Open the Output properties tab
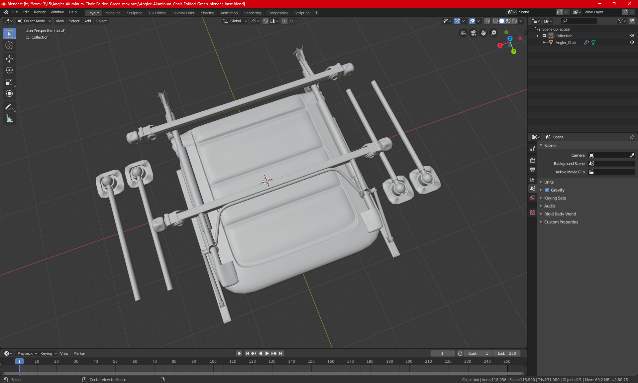The image size is (638, 383). (533, 170)
